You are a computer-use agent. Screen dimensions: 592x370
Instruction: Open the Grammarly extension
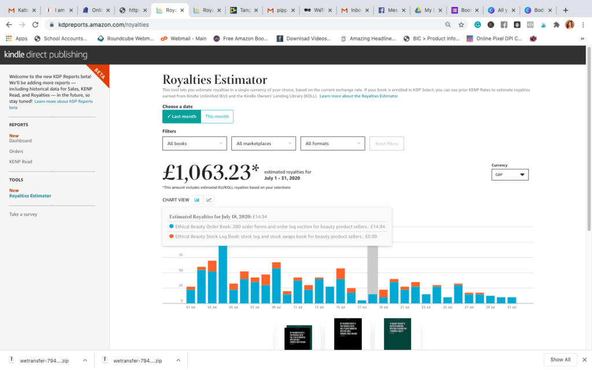point(478,24)
